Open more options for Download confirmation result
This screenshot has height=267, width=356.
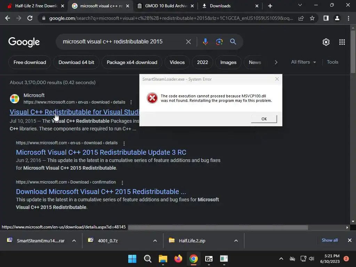[x=122, y=183]
